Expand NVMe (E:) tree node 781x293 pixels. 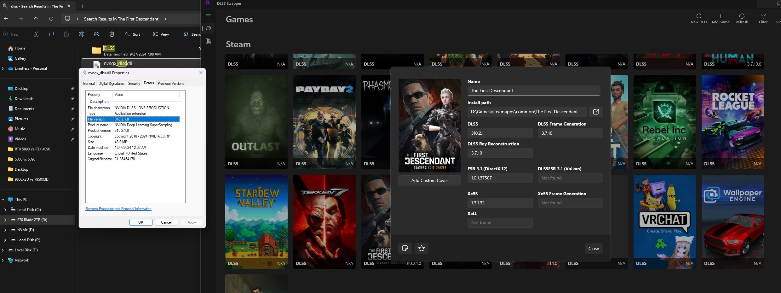(5, 230)
